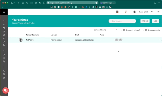Viewport: 162px width, 96px height.
Task: Click the circular refresh icon in sidebar
Action: pos(4,54)
